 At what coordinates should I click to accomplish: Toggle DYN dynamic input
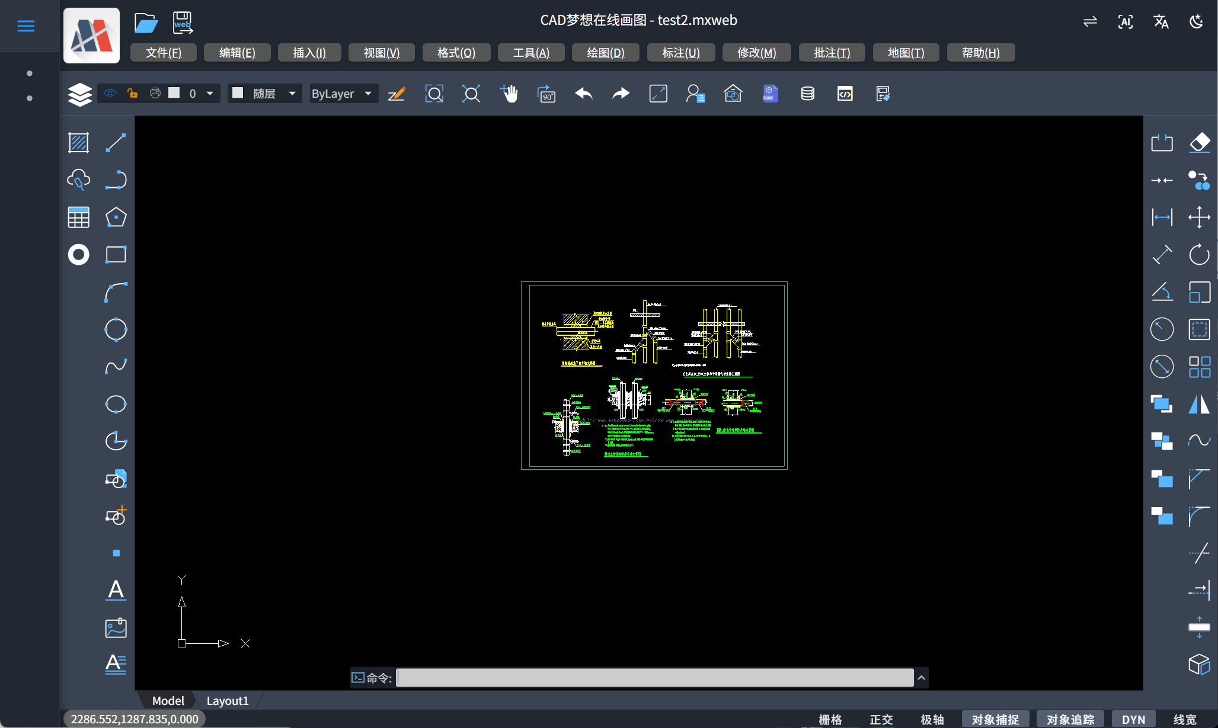pyautogui.click(x=1133, y=719)
